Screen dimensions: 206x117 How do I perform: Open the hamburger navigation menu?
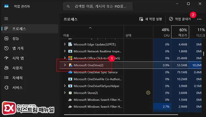point(6,19)
